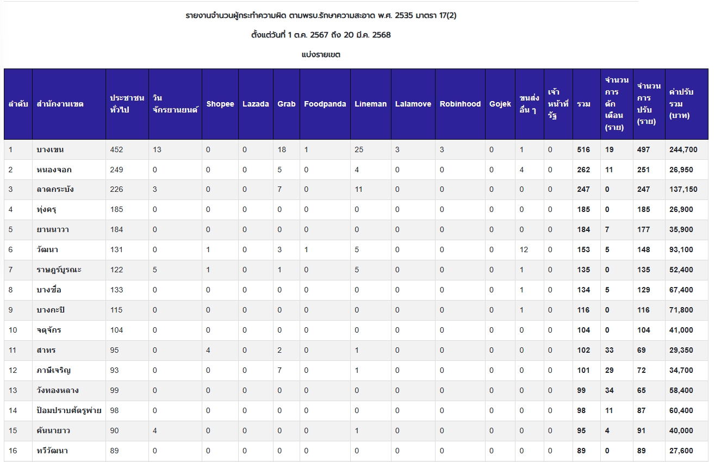Click the ลำดับ column header
This screenshot has height=462, width=721.
click(18, 104)
